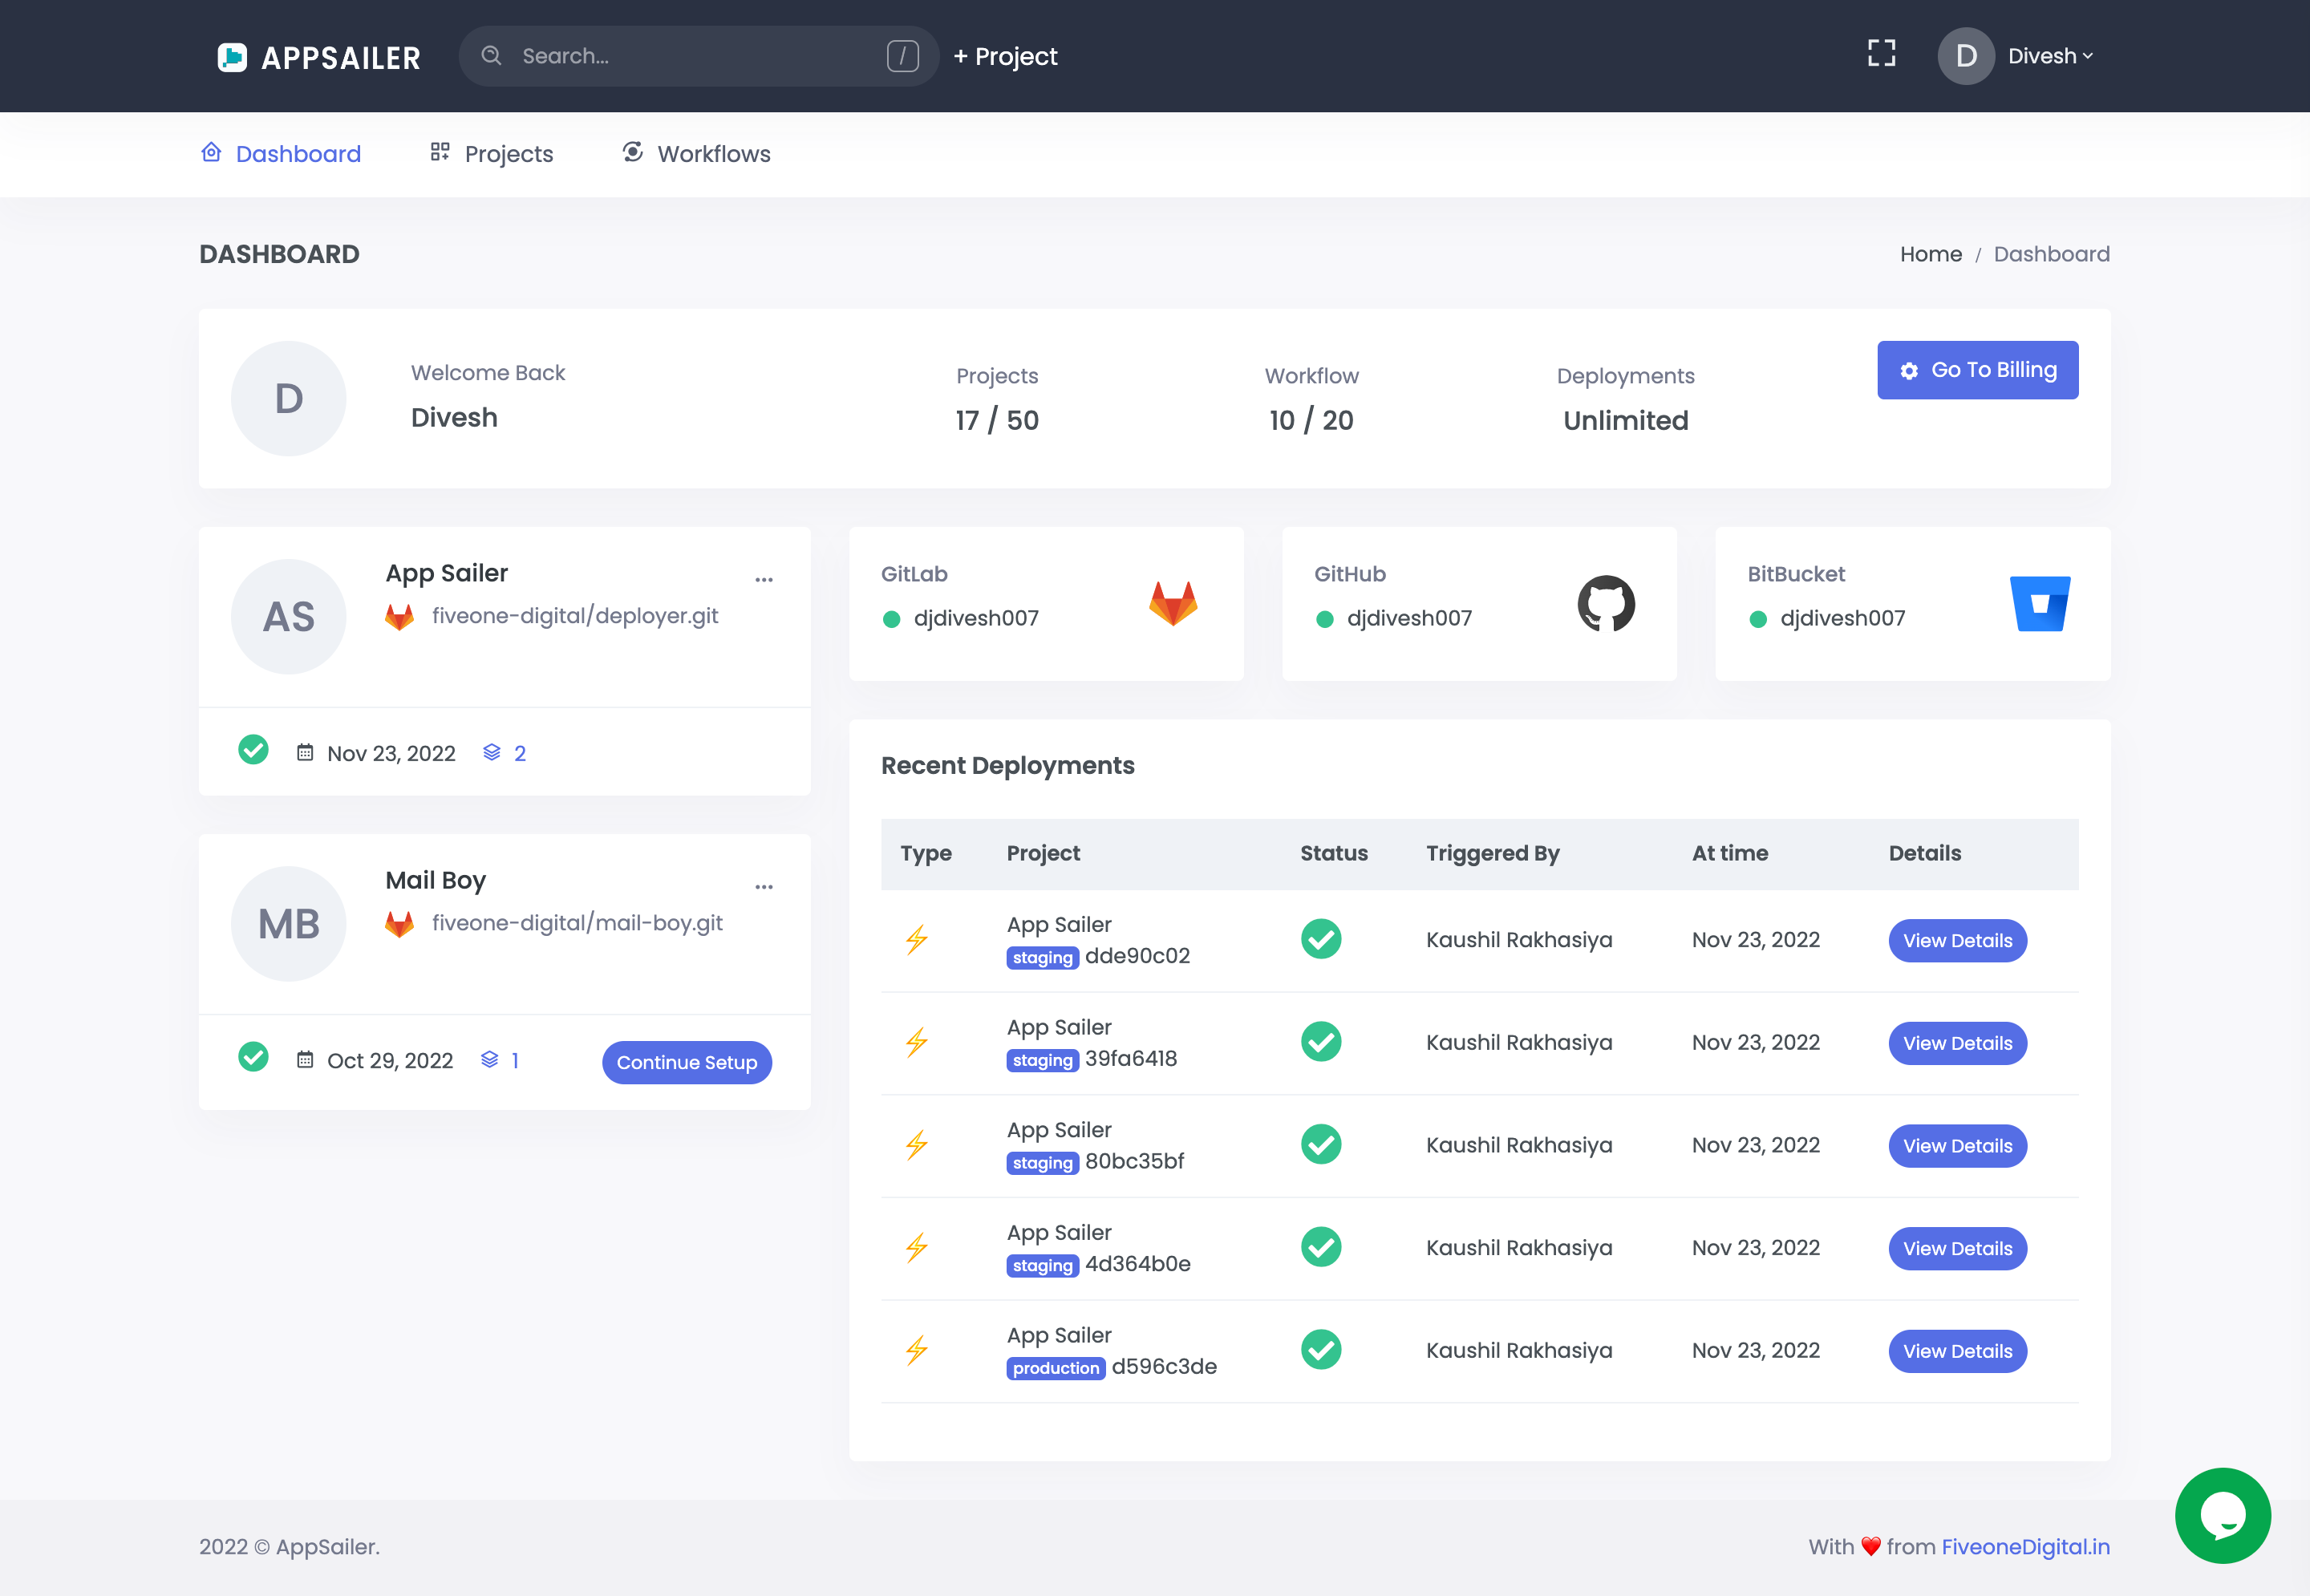The image size is (2310, 1596).
Task: Click GitLab icon beside fiveone-digital/mail-boy.git
Action: coord(399,924)
